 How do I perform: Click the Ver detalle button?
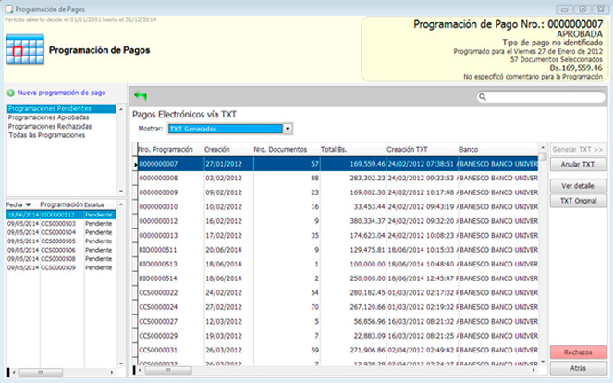point(578,186)
